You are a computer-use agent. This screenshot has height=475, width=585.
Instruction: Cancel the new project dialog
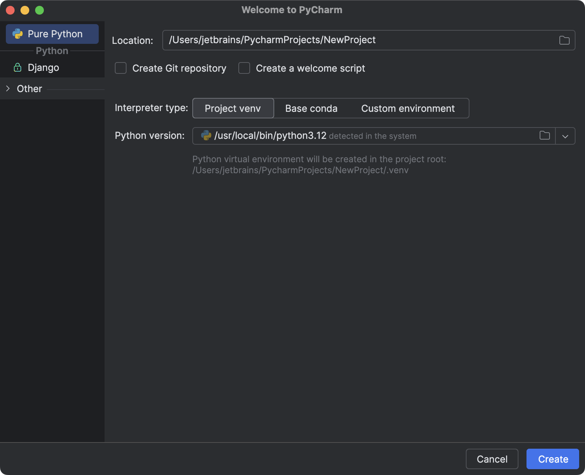coord(492,459)
